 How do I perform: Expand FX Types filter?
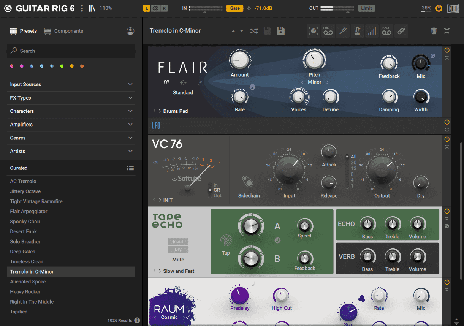[71, 98]
